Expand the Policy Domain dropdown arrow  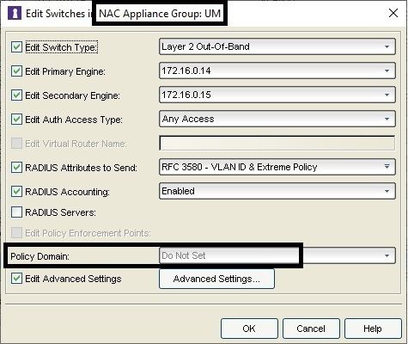[387, 255]
